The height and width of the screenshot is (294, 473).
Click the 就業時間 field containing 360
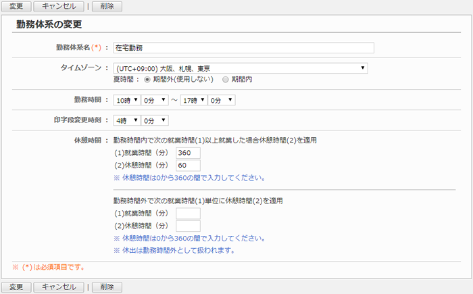[x=188, y=153]
